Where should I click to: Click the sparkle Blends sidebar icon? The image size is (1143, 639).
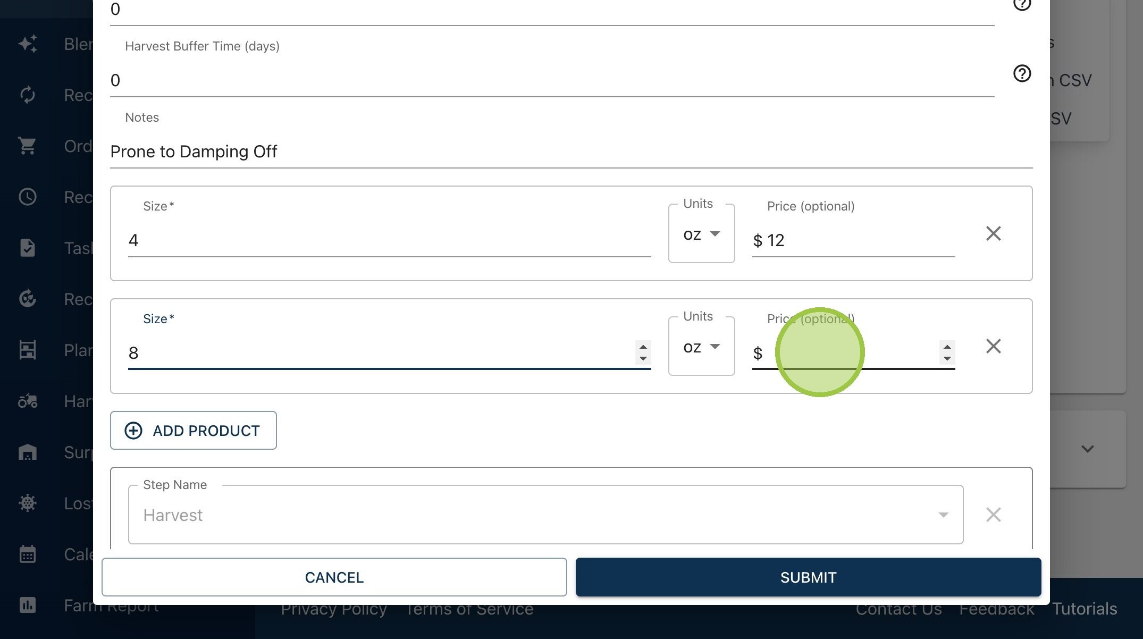[27, 44]
